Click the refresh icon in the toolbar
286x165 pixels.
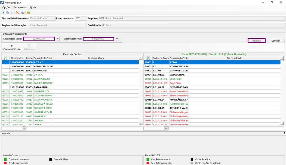click(3, 12)
